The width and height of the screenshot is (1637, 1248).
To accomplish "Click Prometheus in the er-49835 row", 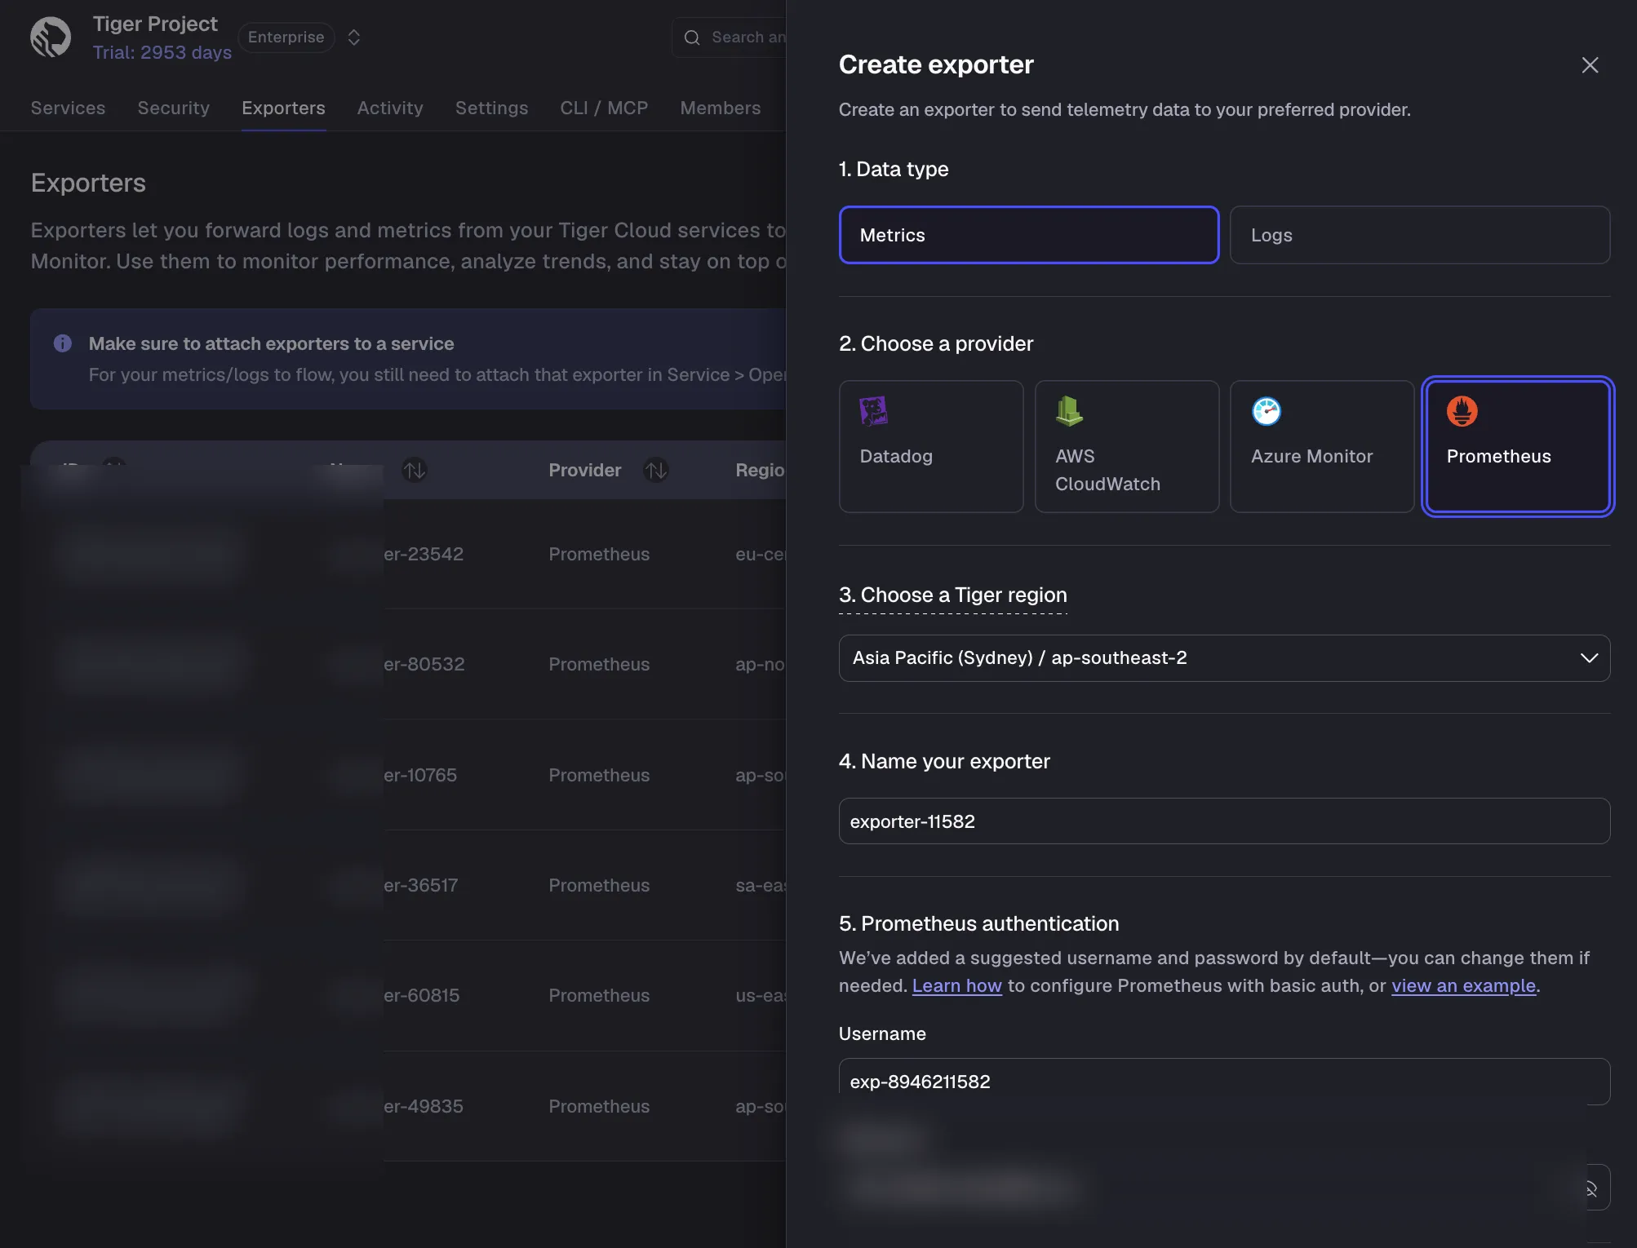I will 599,1106.
